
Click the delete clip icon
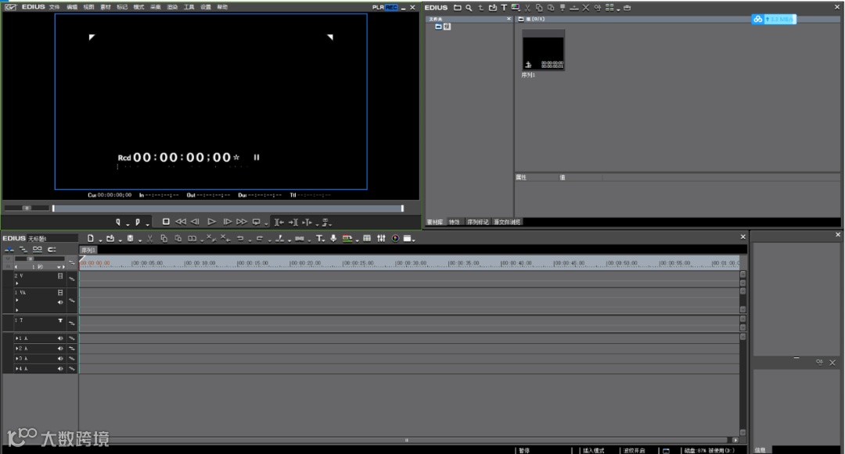point(210,238)
